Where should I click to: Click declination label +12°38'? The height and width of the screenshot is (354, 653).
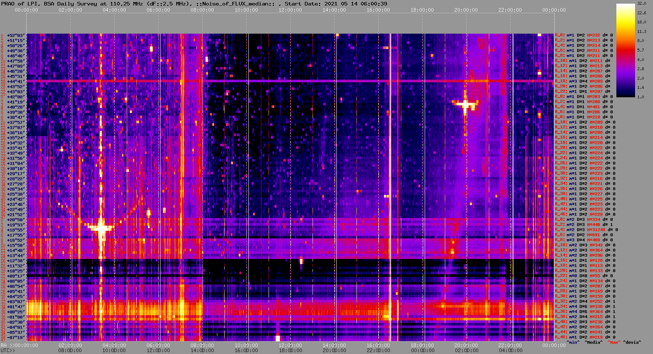tap(16, 261)
